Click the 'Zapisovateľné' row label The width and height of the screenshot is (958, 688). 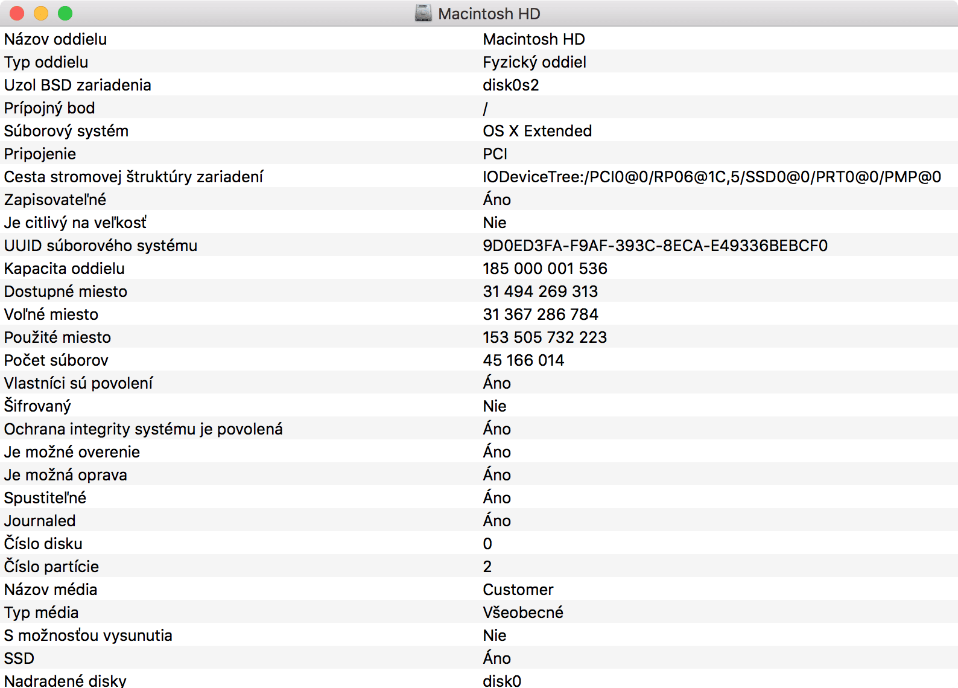[x=55, y=200]
